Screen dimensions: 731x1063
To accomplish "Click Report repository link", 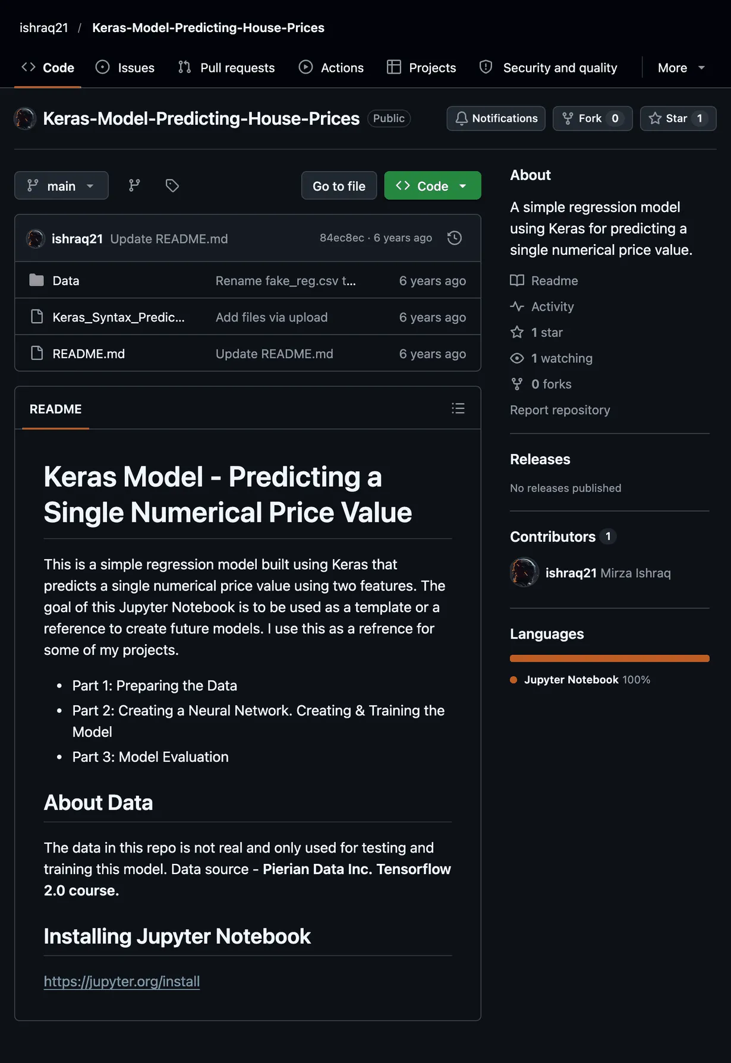I will click(x=560, y=410).
